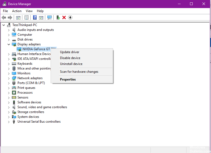Select the System devices label
This screenshot has width=211, height=153.
point(28,117)
